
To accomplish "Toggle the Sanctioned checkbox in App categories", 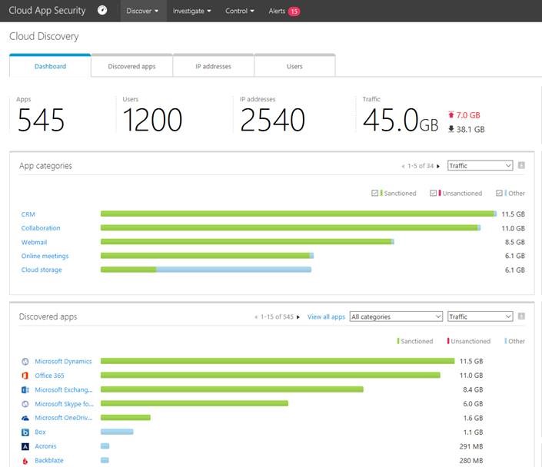I will (x=374, y=193).
